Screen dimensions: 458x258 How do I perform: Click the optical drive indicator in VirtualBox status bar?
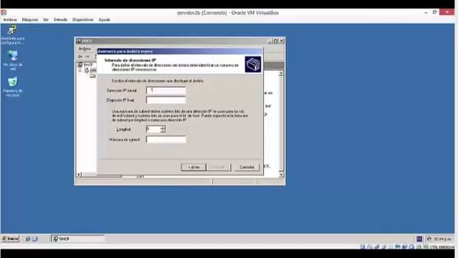369,247
